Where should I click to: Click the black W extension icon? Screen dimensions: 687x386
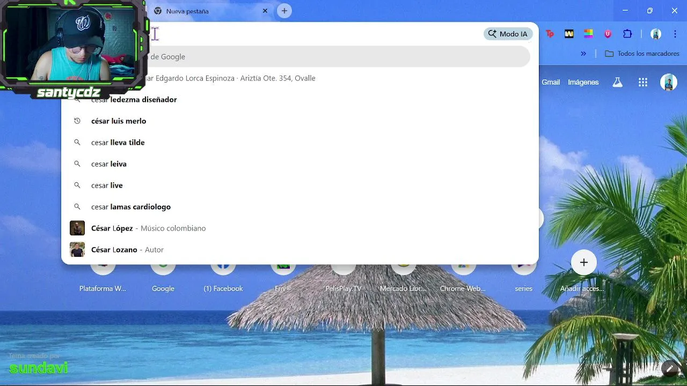569,34
